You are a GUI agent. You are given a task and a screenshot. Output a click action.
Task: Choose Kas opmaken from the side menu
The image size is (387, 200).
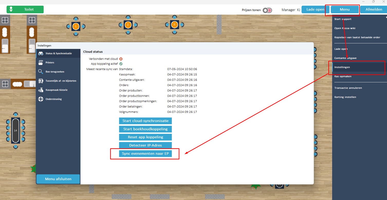(343, 76)
